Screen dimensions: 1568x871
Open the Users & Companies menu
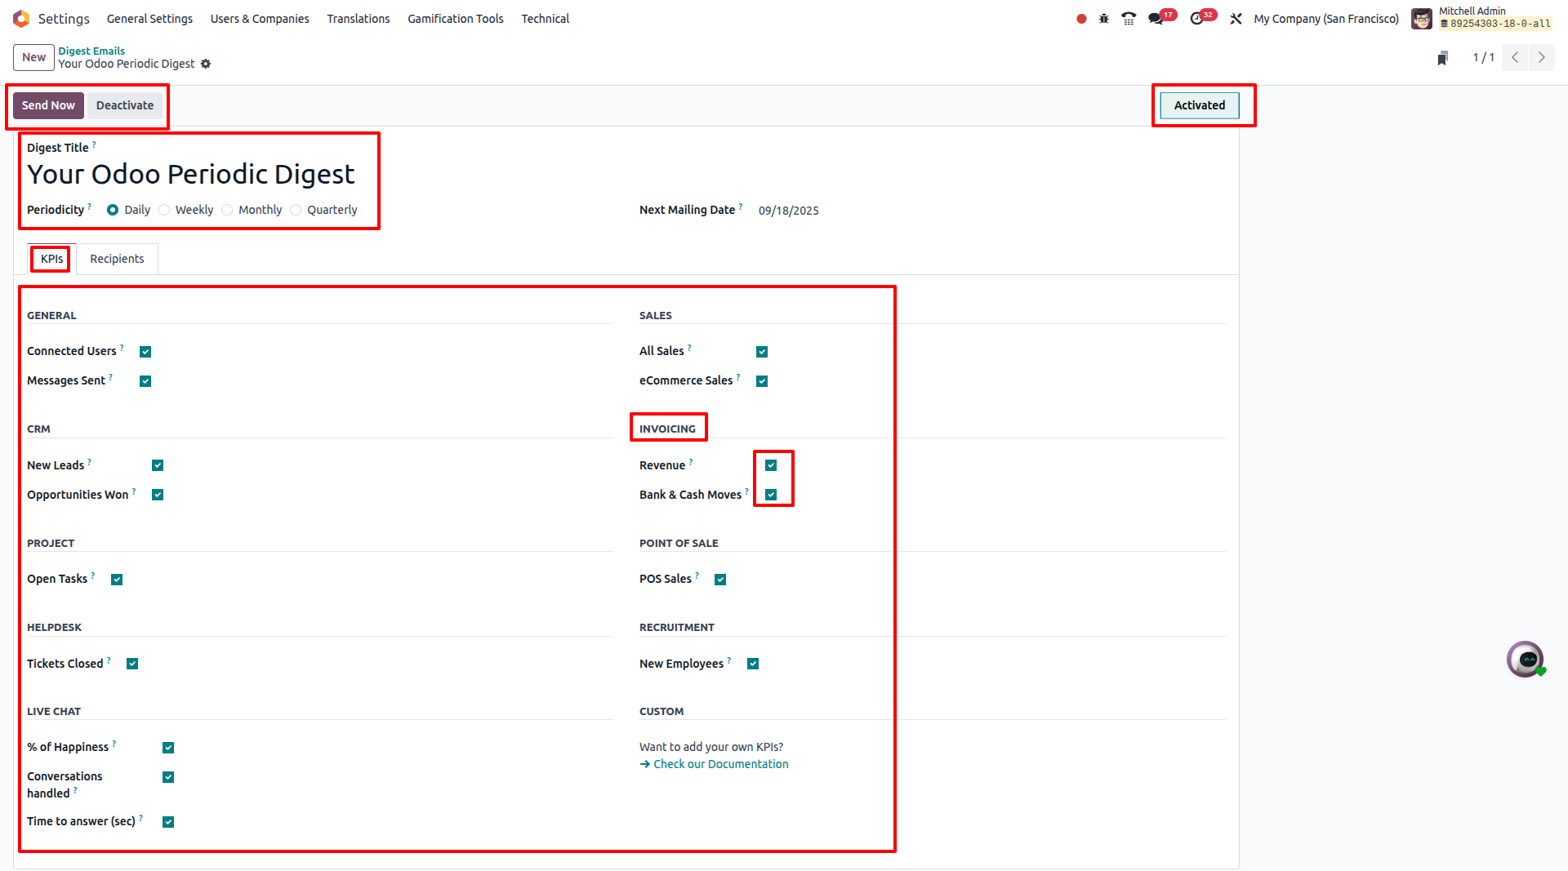coord(260,19)
